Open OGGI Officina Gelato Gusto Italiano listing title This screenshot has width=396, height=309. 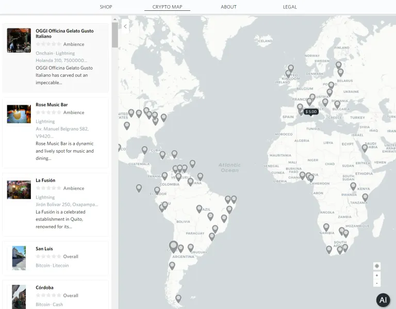click(64, 34)
